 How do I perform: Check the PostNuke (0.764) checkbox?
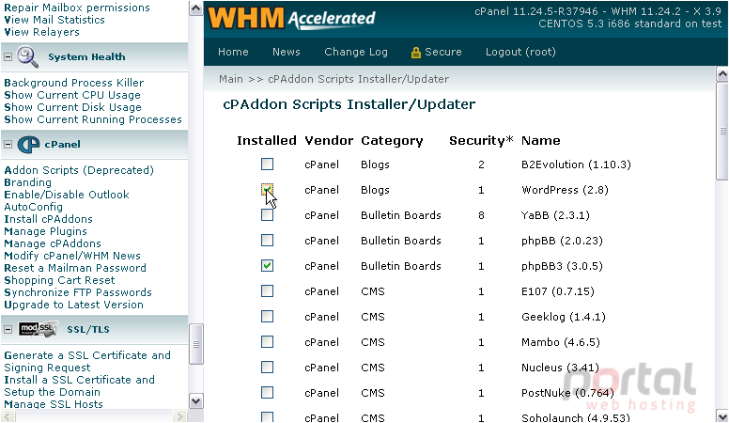click(268, 393)
